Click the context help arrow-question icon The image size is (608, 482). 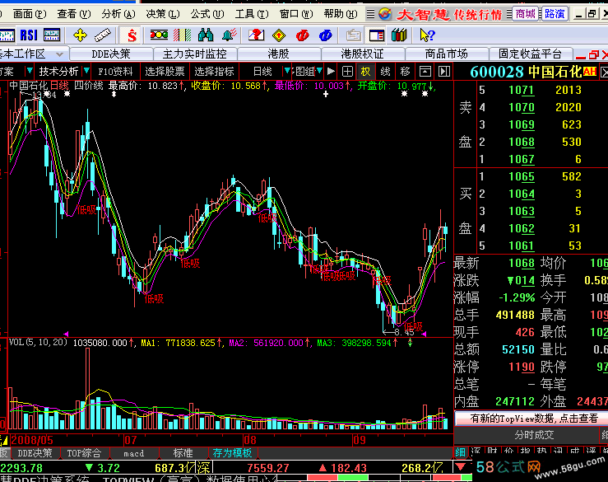point(427,35)
